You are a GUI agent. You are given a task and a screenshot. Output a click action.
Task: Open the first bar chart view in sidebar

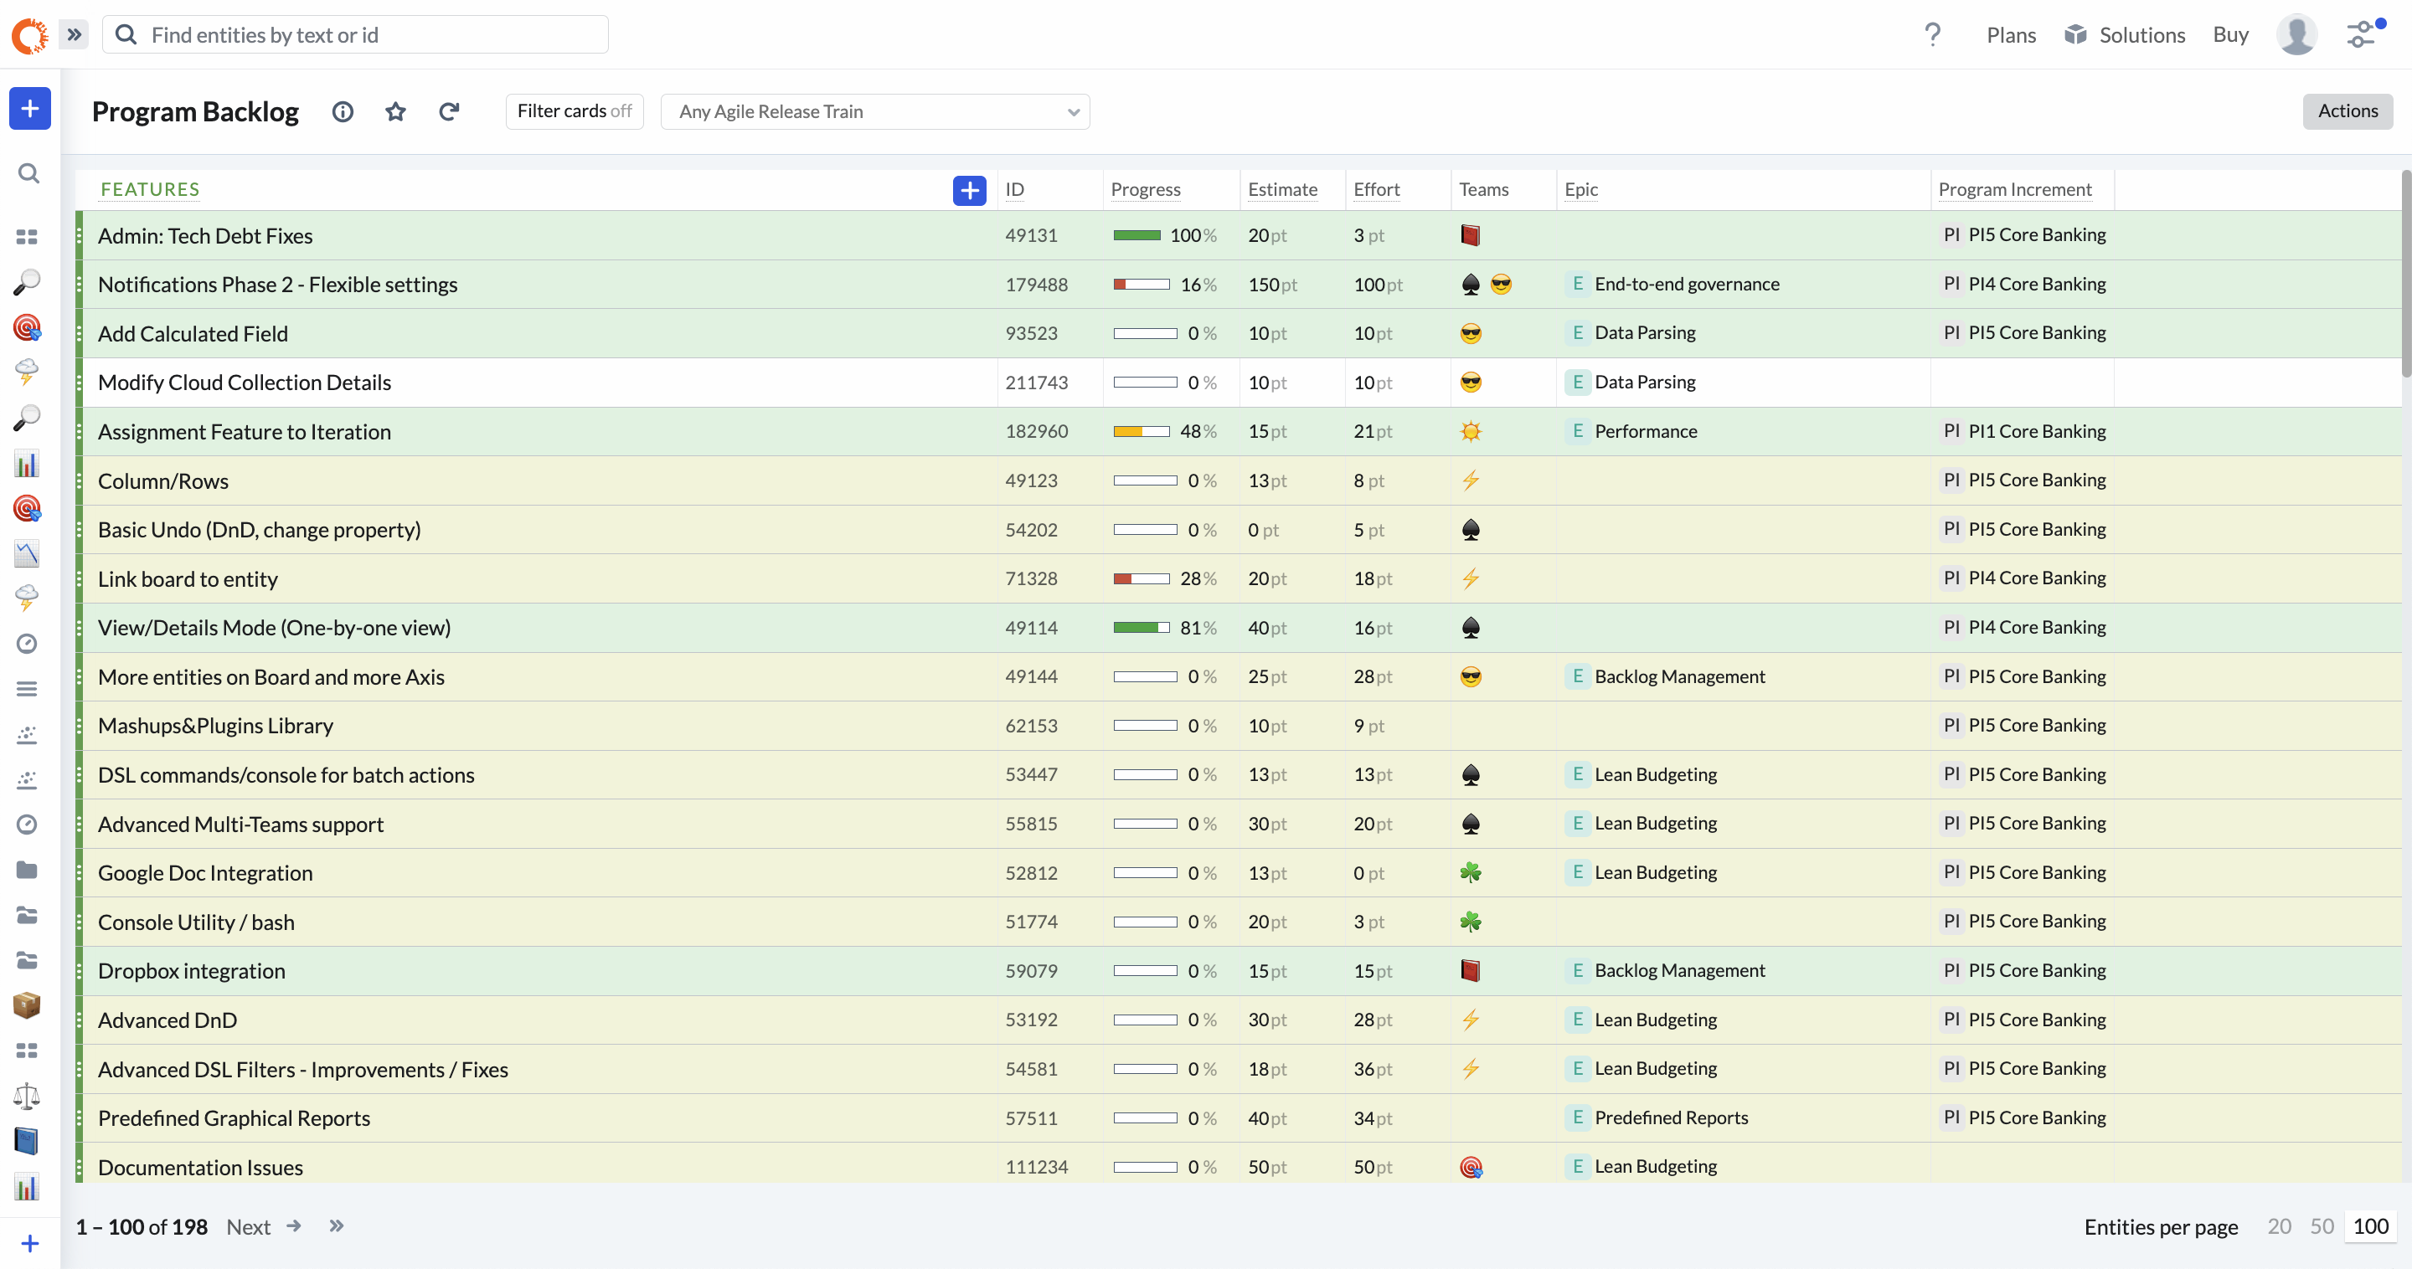pos(27,463)
